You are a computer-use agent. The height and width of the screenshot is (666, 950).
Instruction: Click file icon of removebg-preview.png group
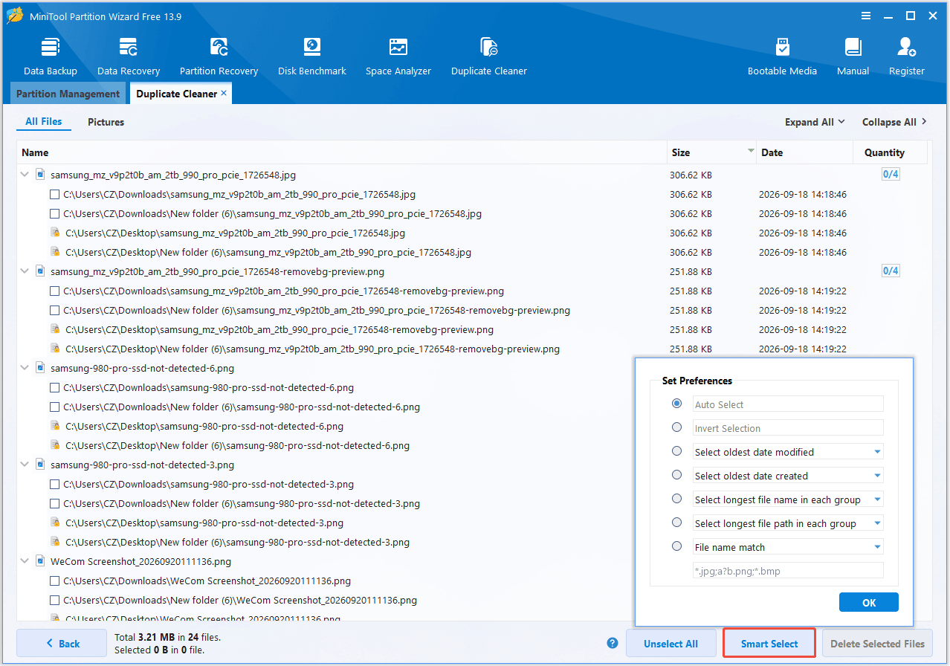[40, 271]
